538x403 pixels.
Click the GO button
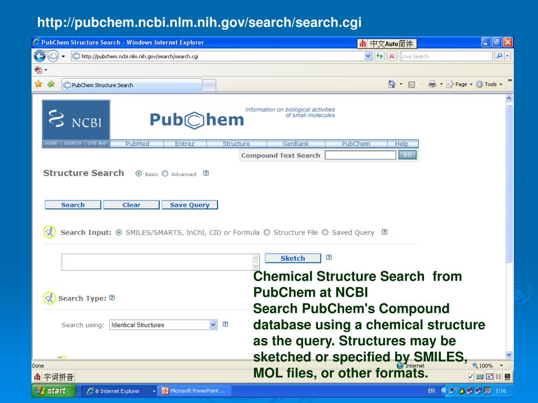click(407, 155)
